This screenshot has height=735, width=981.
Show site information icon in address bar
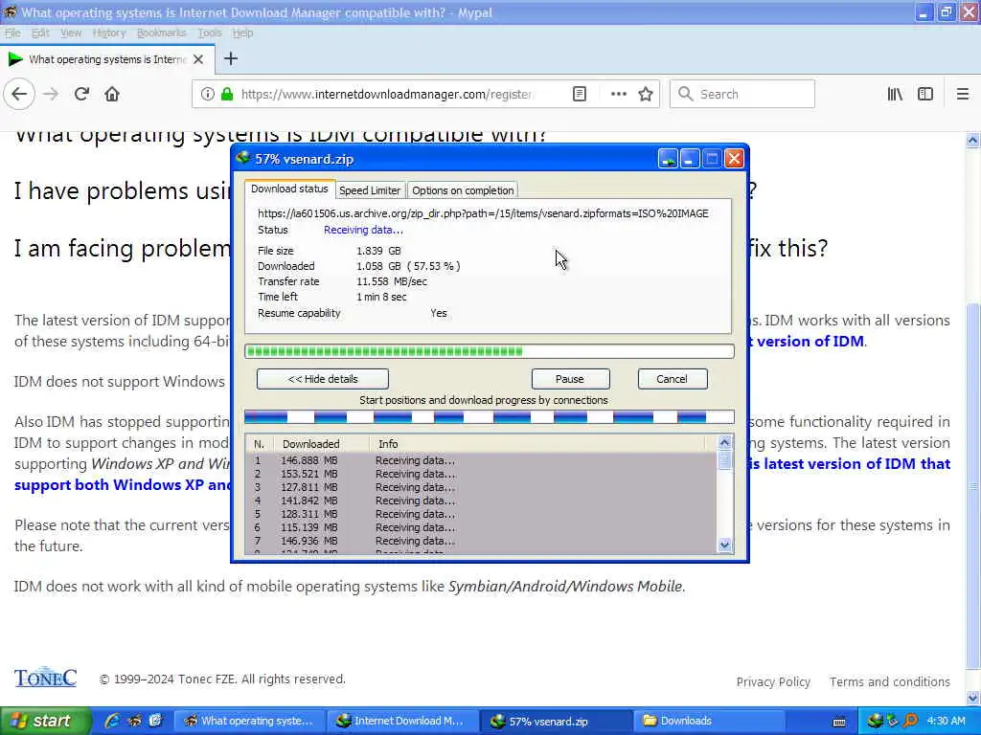click(208, 95)
